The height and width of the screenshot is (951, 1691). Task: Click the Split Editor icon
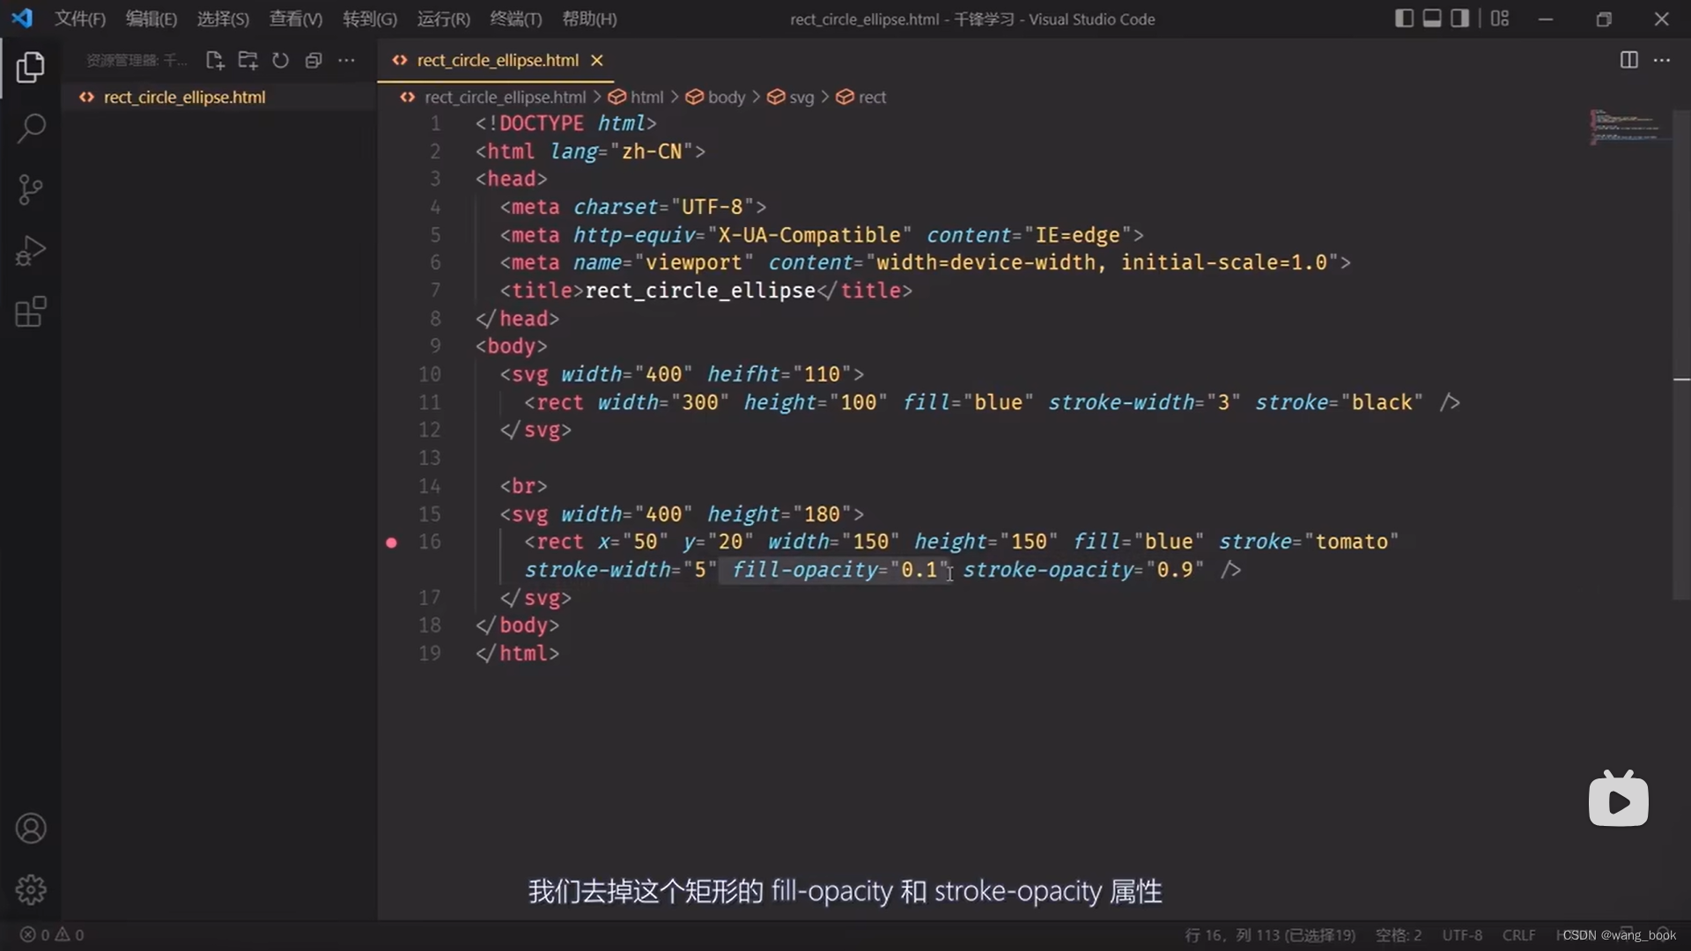pyautogui.click(x=1628, y=60)
